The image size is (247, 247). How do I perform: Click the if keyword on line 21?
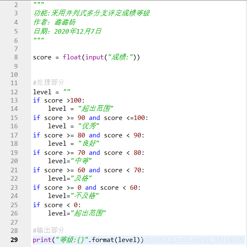pyautogui.click(x=37, y=170)
